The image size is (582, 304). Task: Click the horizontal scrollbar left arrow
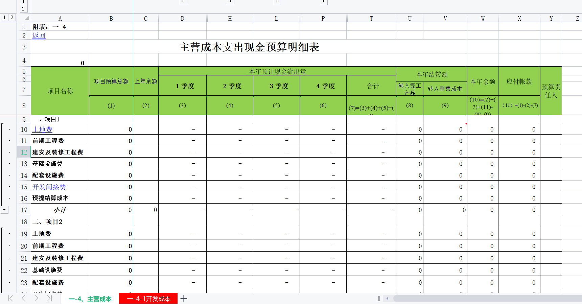387,298
